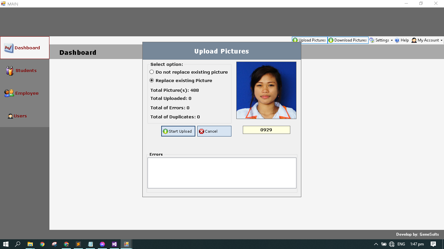Click inside the Errors list box

[222, 173]
